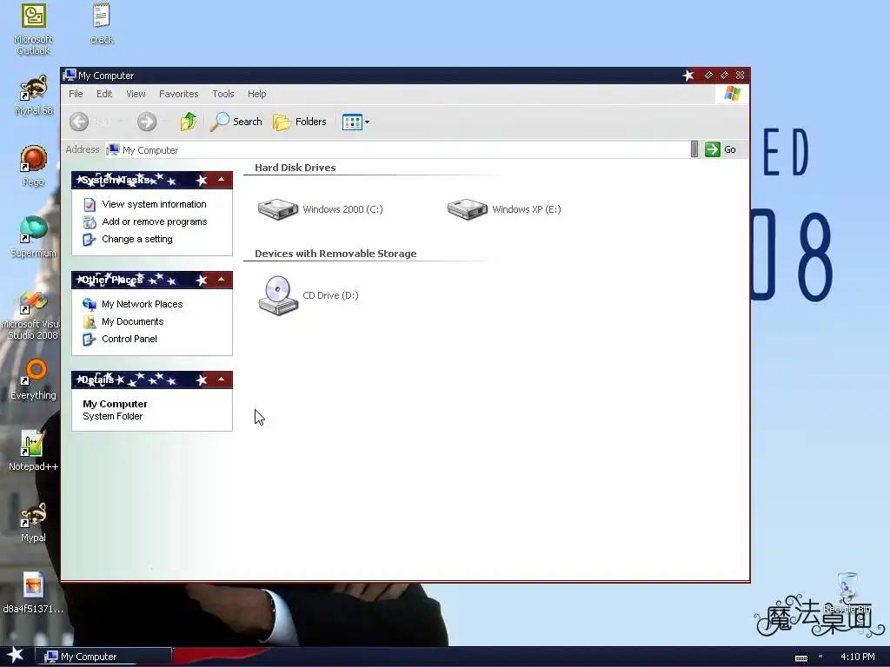890x667 pixels.
Task: Open the Edit menu
Action: pyautogui.click(x=104, y=94)
